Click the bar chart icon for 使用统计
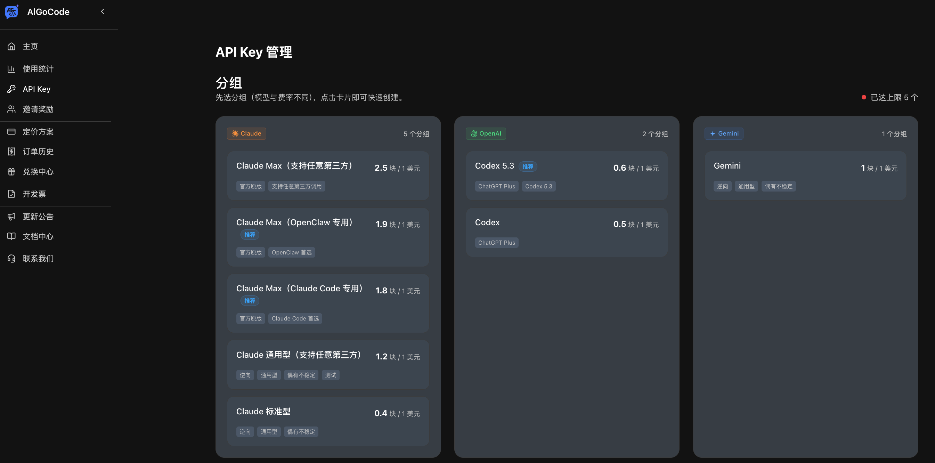Viewport: 935px width, 463px height. tap(11, 69)
